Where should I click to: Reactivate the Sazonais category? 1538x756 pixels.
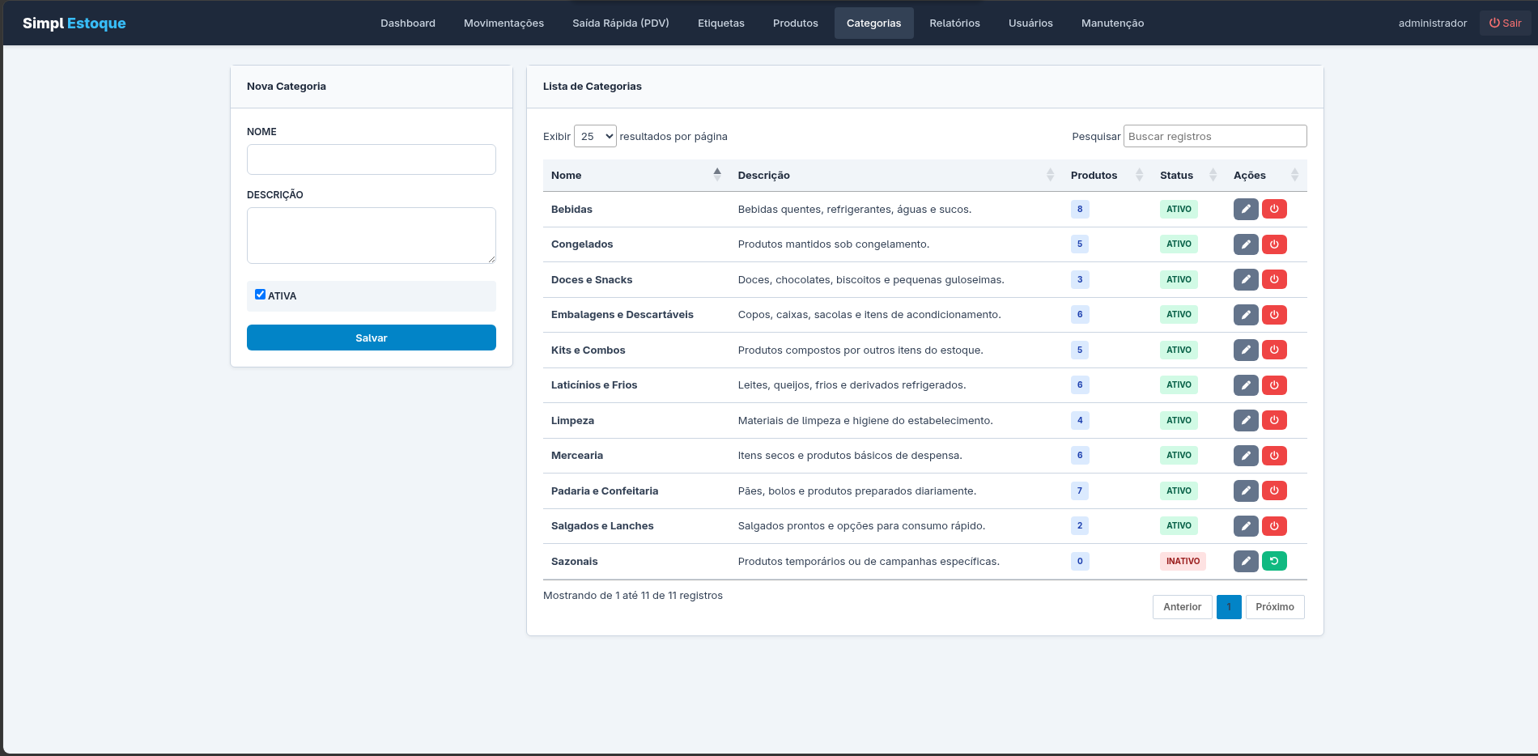(x=1274, y=561)
